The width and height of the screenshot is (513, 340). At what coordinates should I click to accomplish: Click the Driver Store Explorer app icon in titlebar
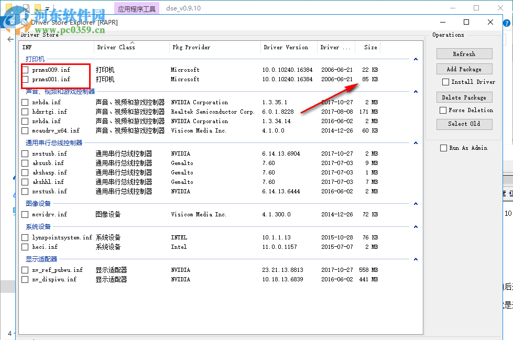pyautogui.click(x=25, y=23)
